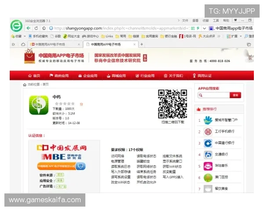Open new tab with plus icon
This screenshot has width=264, height=211.
[x=142, y=44]
